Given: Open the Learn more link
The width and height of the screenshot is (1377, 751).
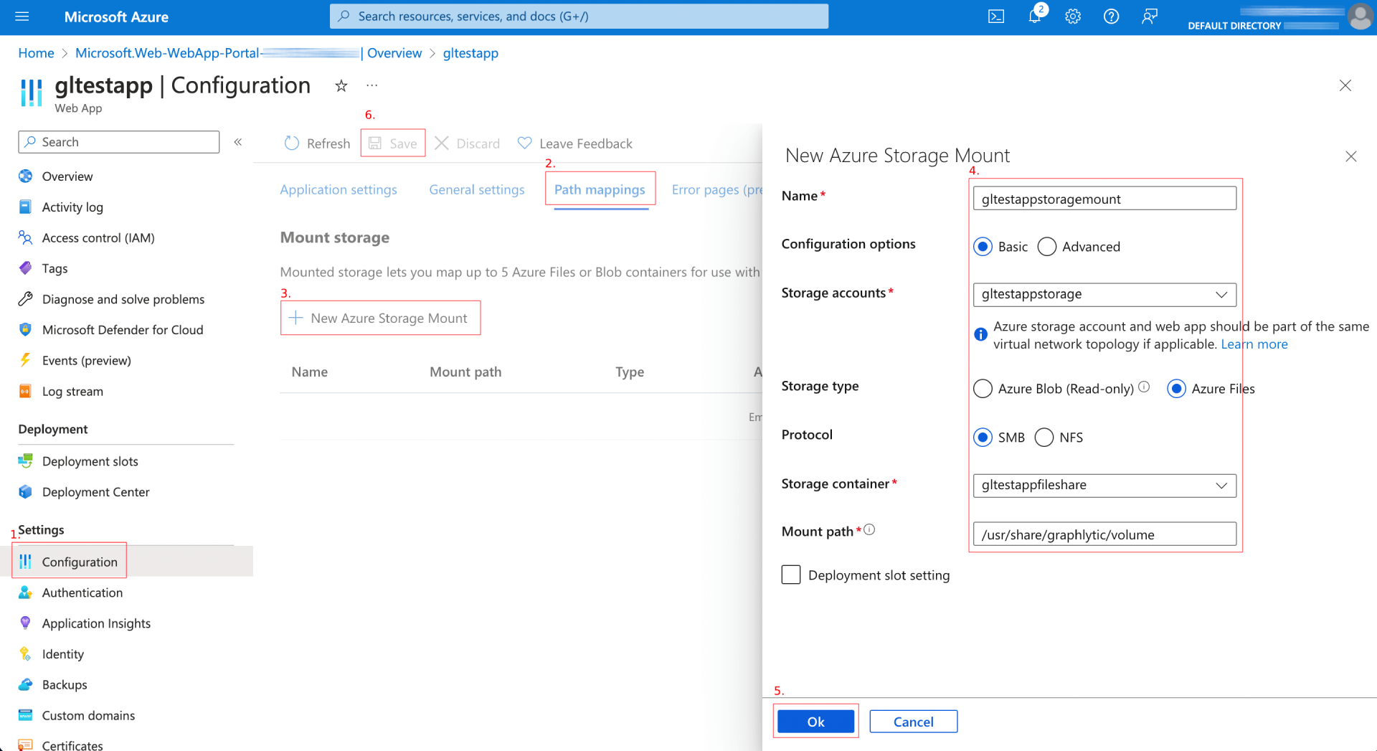Looking at the screenshot, I should pyautogui.click(x=1254, y=344).
